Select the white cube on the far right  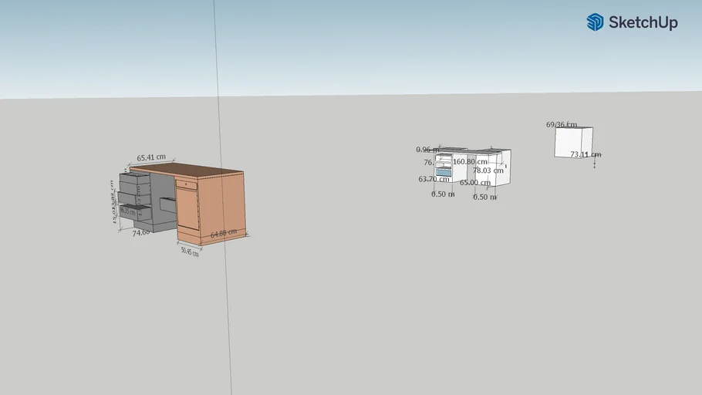tap(572, 142)
